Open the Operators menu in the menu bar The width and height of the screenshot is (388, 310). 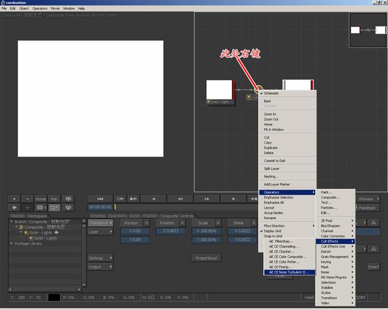tap(40, 8)
